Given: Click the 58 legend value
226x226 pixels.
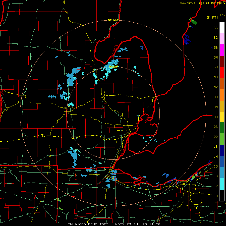Looking at the screenshot, I should (x=216, y=47).
